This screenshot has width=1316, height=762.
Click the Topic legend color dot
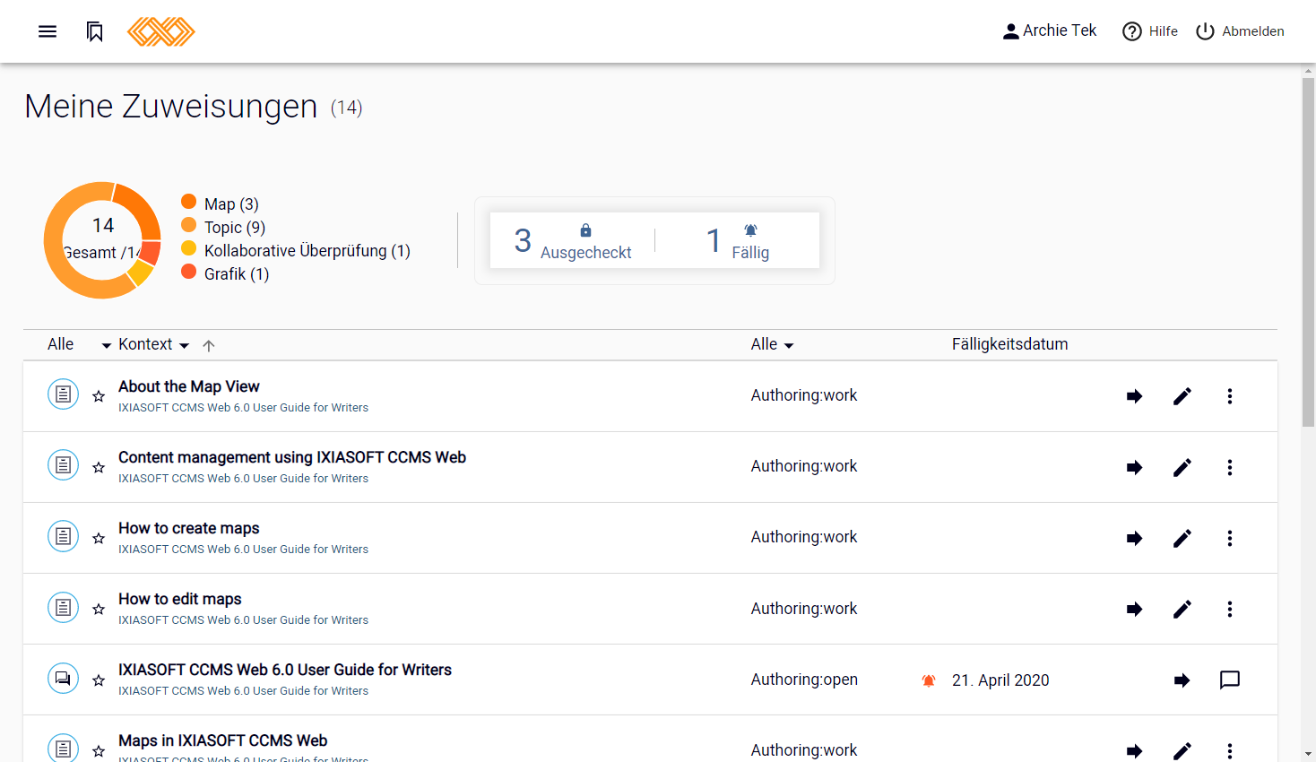(x=188, y=225)
